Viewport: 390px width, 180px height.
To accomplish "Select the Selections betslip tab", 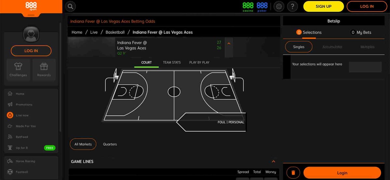I will point(309,32).
